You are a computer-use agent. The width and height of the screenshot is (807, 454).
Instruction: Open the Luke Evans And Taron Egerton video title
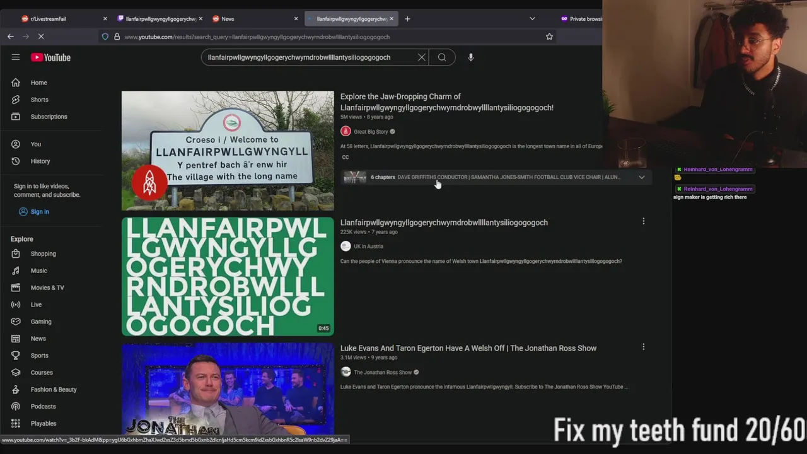click(x=468, y=348)
